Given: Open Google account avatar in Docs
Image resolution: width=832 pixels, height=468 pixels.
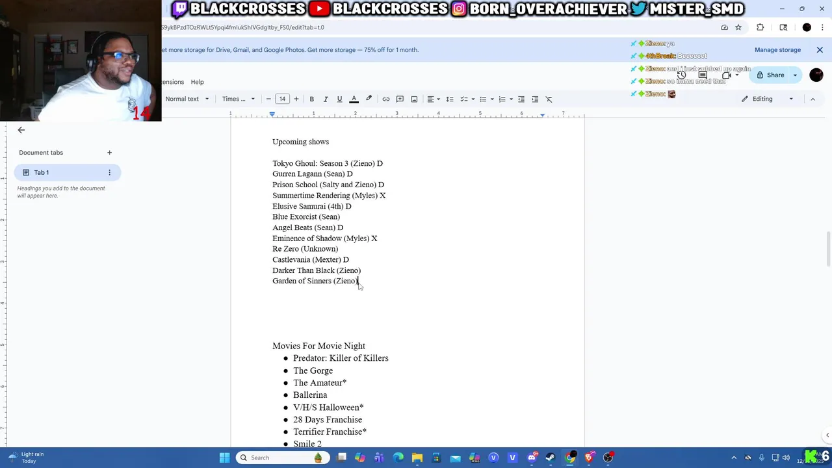Looking at the screenshot, I should (816, 75).
